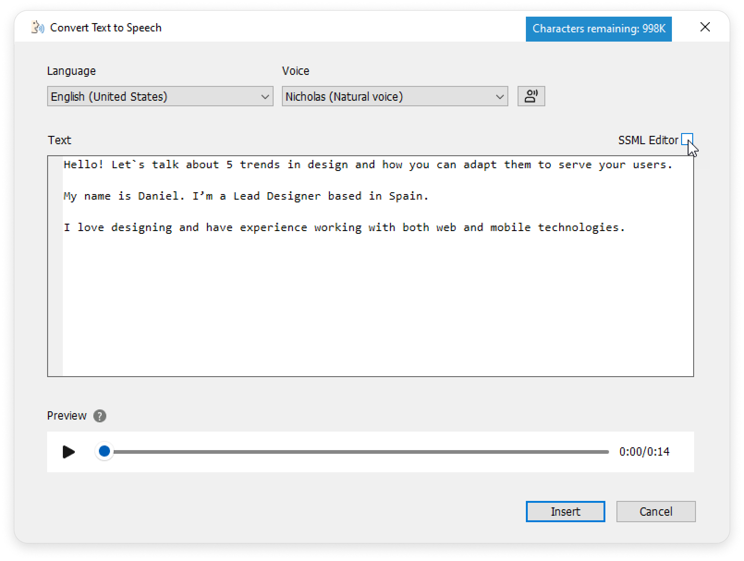This screenshot has height=561, width=744.
Task: Click the 0:00/0:14 time display
Action: click(x=644, y=451)
